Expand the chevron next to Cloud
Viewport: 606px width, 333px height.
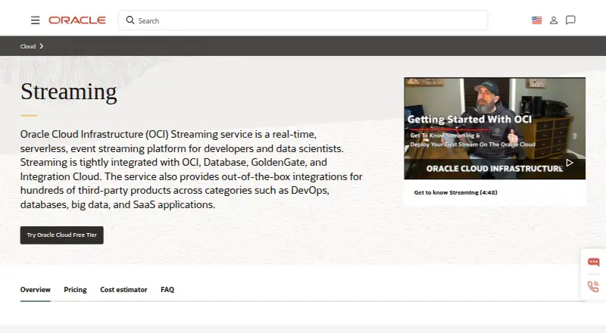coord(42,46)
